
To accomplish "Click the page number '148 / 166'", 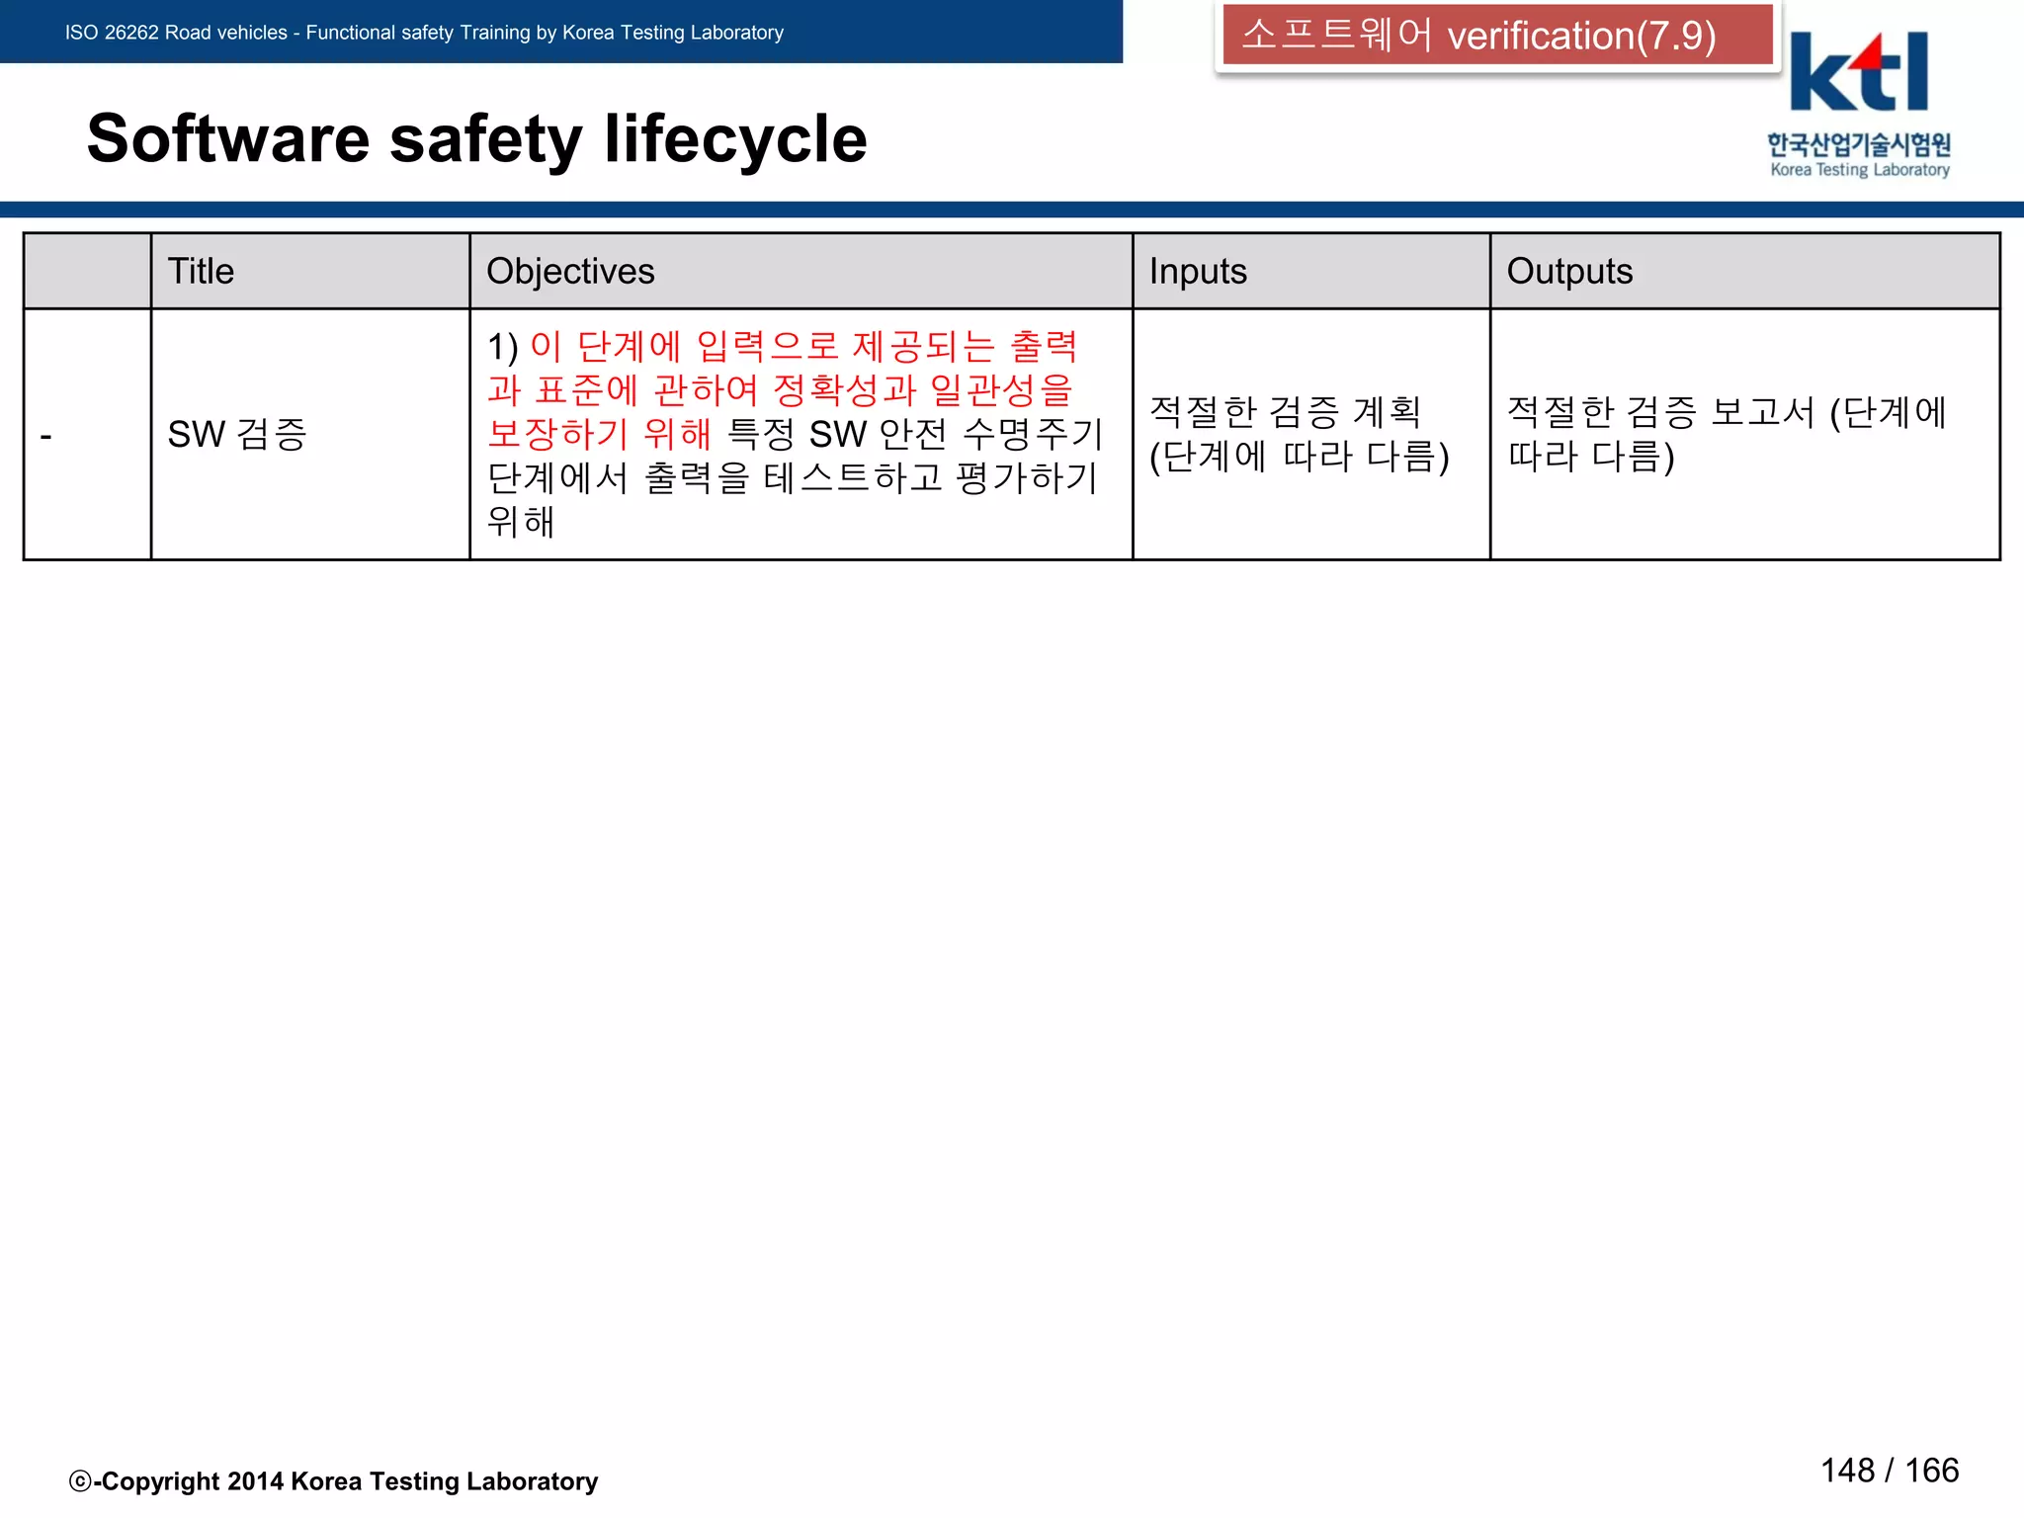I will [1890, 1471].
